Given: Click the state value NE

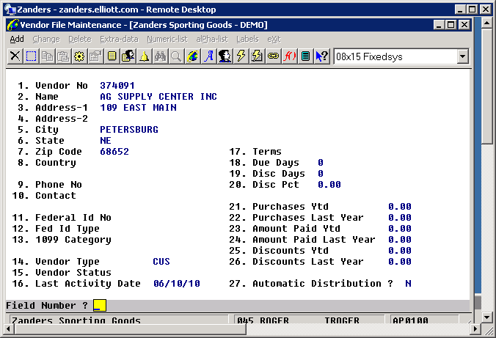Looking at the screenshot, I should (x=106, y=140).
